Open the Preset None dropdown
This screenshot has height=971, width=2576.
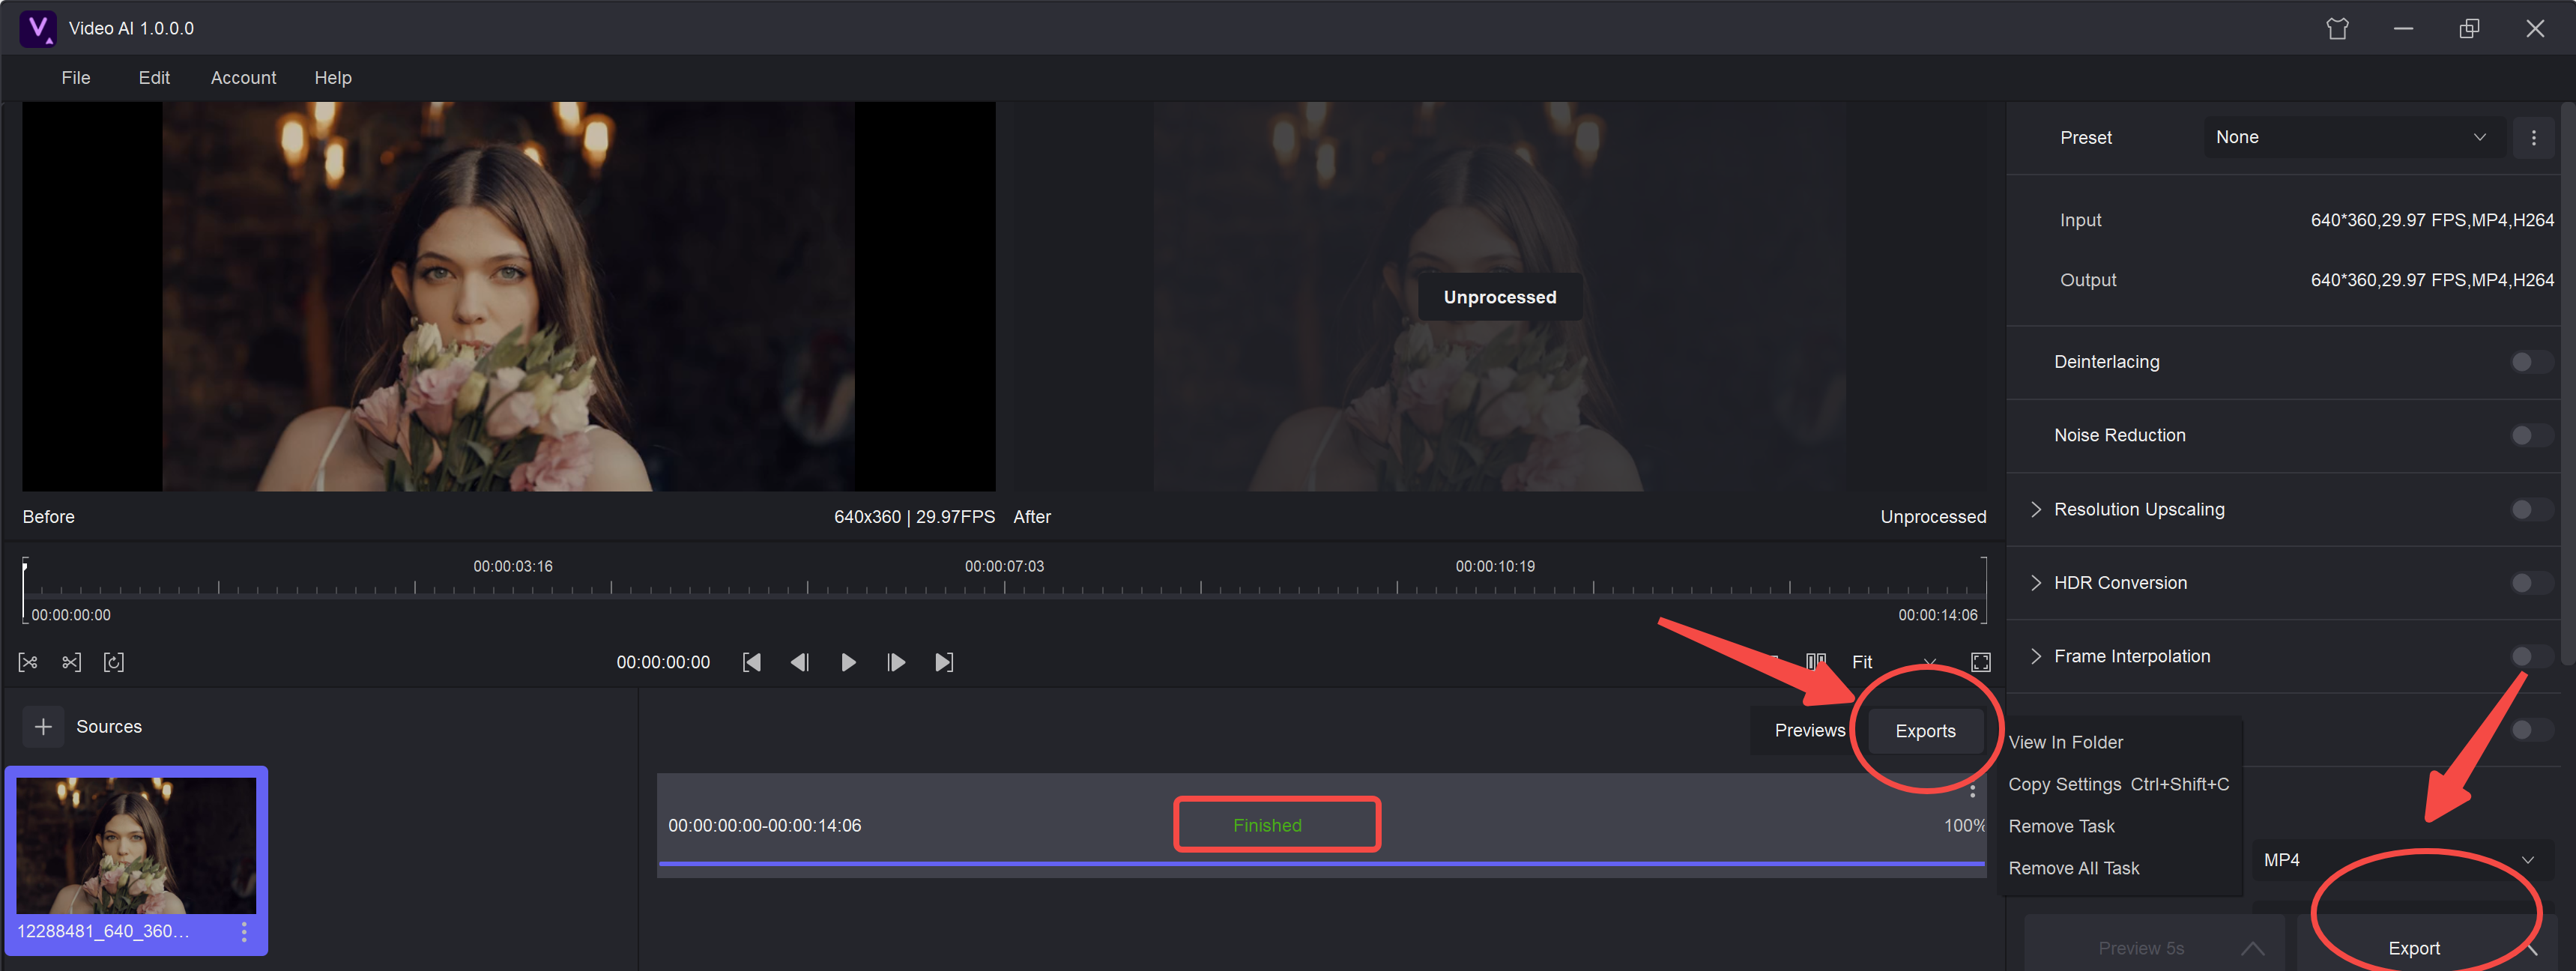click(x=2354, y=137)
